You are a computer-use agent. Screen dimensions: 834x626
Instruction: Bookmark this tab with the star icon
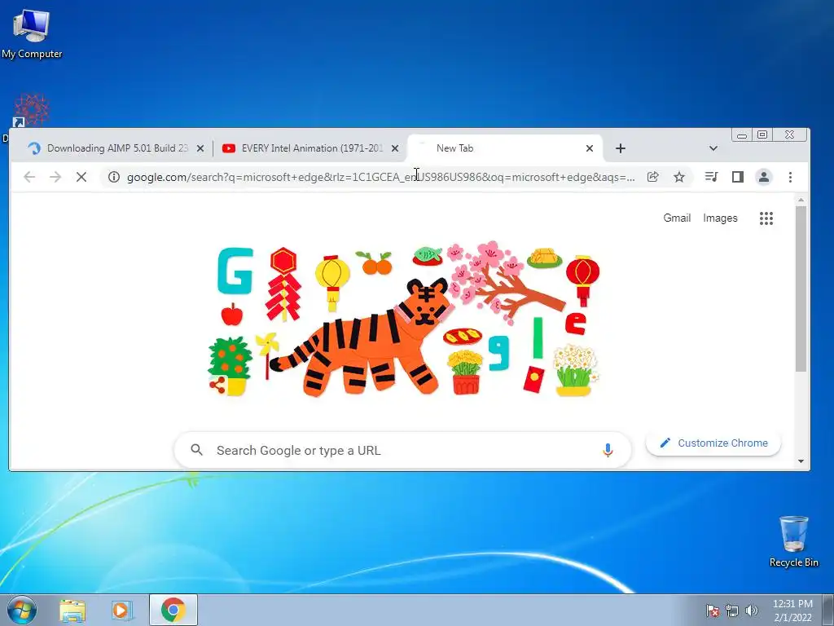(679, 177)
